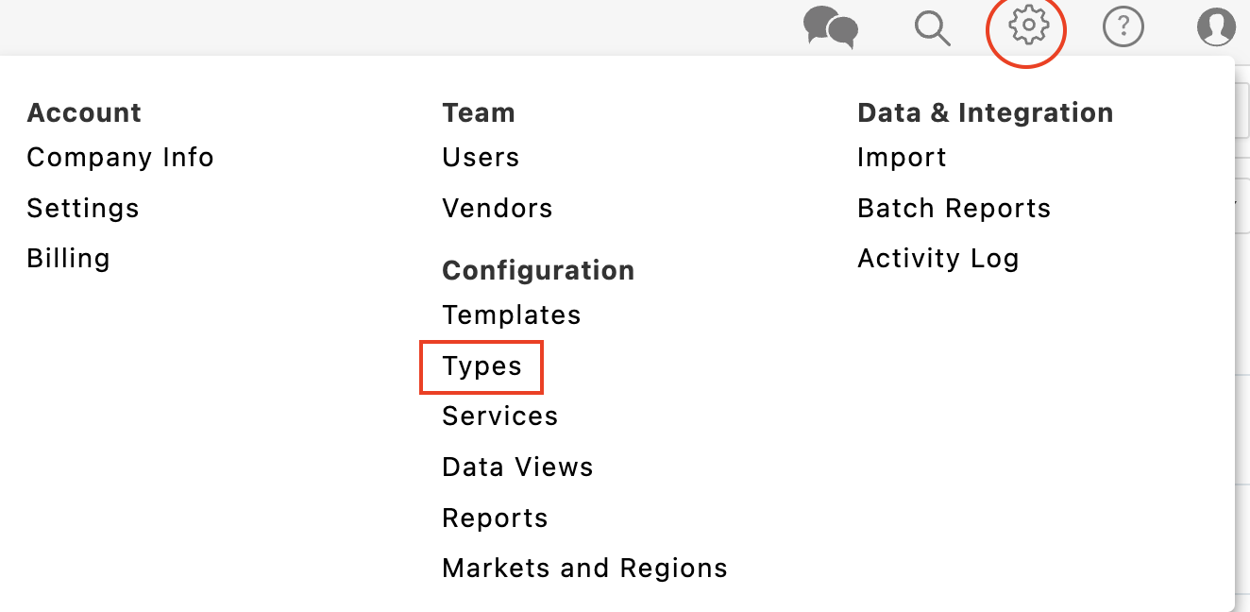Click the user profile avatar icon
The image size is (1250, 612).
[1216, 27]
